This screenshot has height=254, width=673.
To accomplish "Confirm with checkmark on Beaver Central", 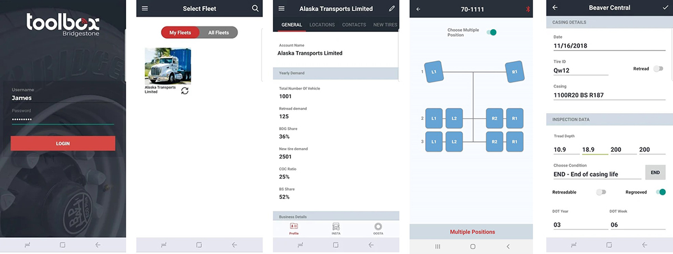I will [x=665, y=8].
